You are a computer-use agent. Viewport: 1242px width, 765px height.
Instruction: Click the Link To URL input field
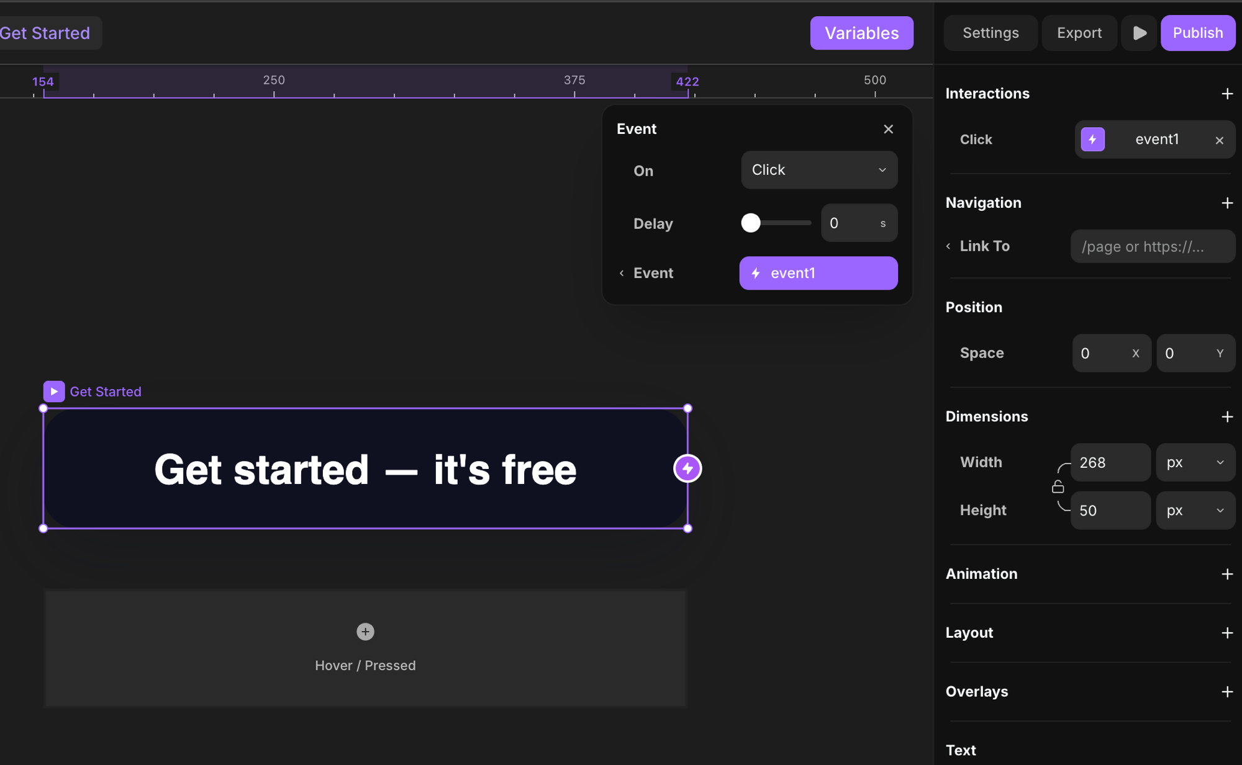1153,246
